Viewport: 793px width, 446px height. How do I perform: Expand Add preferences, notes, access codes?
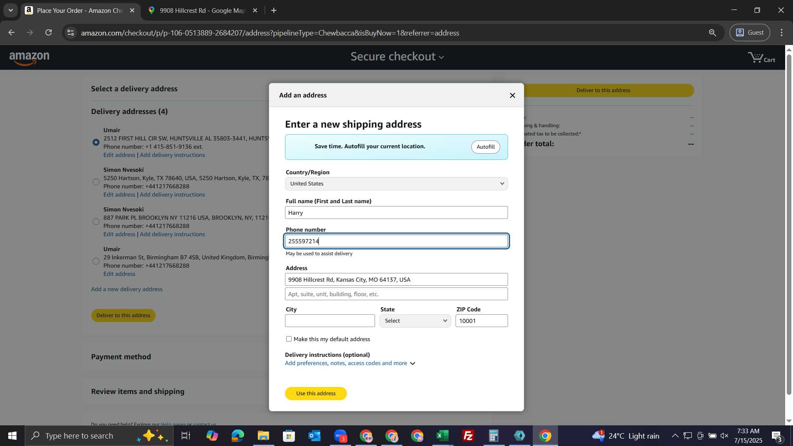(x=350, y=363)
